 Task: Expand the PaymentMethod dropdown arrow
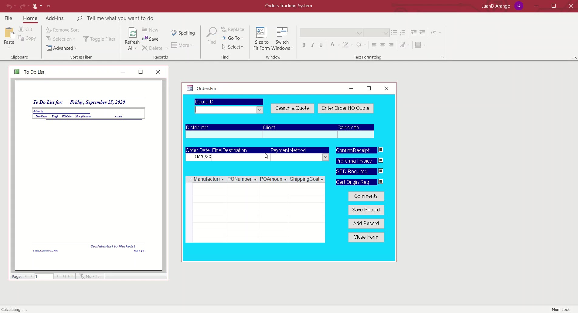pyautogui.click(x=325, y=157)
